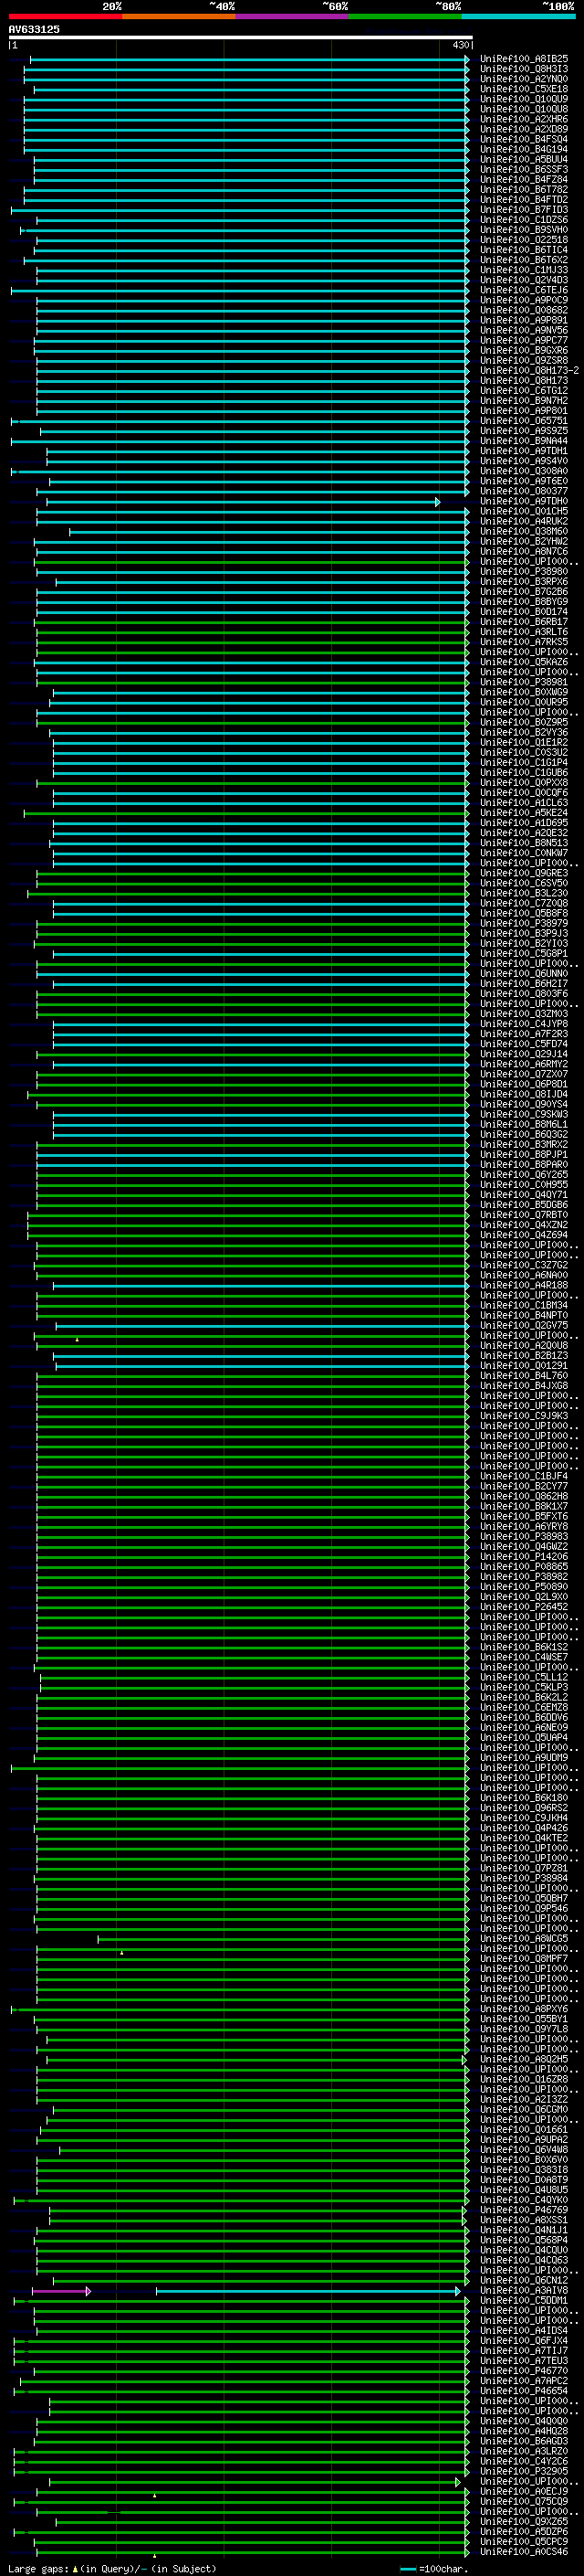The height and width of the screenshot is (2576, 584).
Task: Select the UniRef100_C1BM34 label
Action: click(524, 1305)
